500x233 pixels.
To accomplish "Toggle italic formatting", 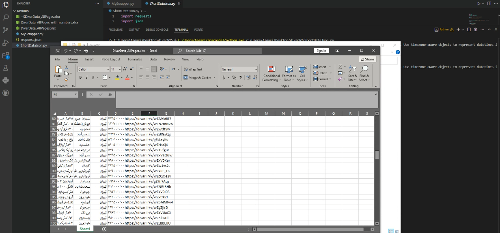I will (86, 77).
